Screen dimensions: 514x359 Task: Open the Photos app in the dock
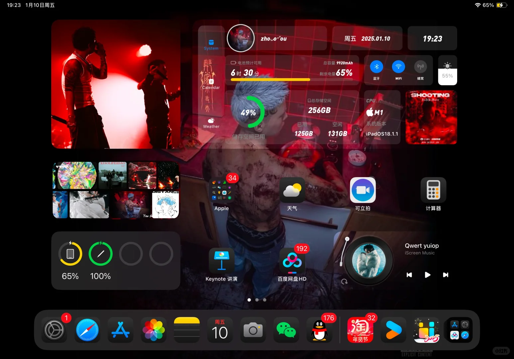[154, 330]
